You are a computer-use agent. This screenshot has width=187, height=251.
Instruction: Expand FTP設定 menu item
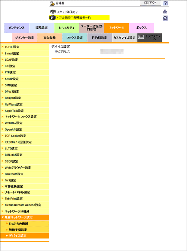25,73
